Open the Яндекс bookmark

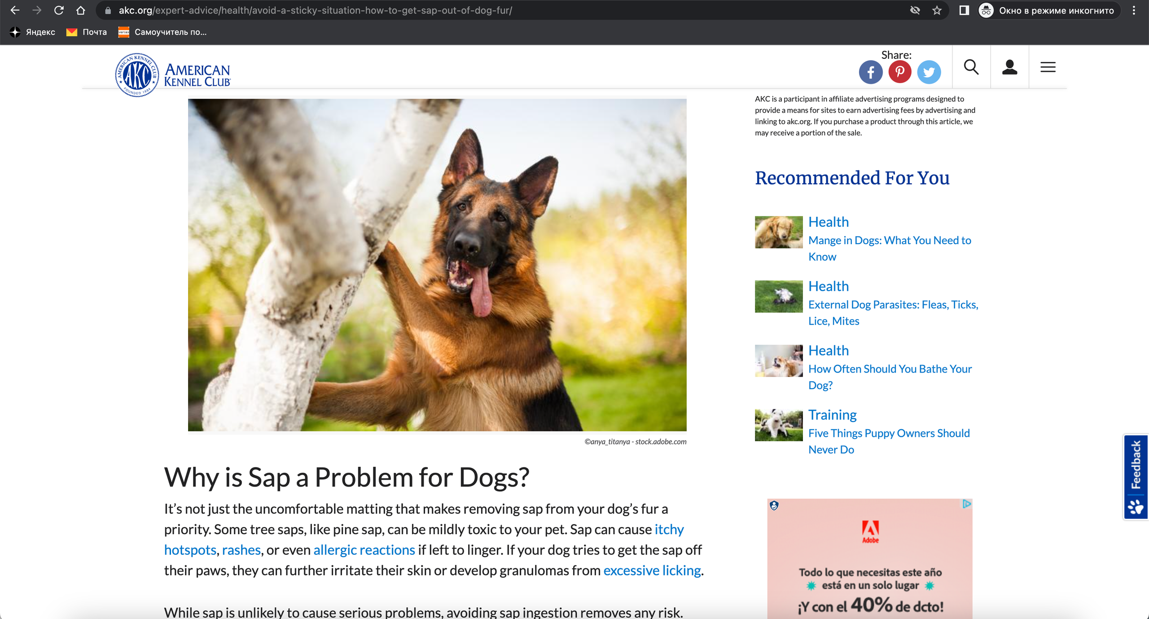point(33,32)
